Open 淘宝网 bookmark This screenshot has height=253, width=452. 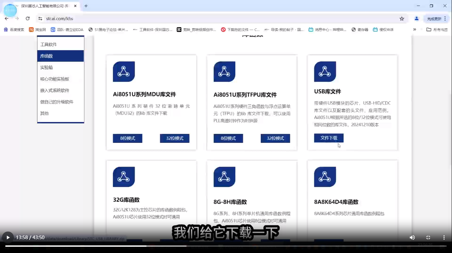(x=37, y=30)
